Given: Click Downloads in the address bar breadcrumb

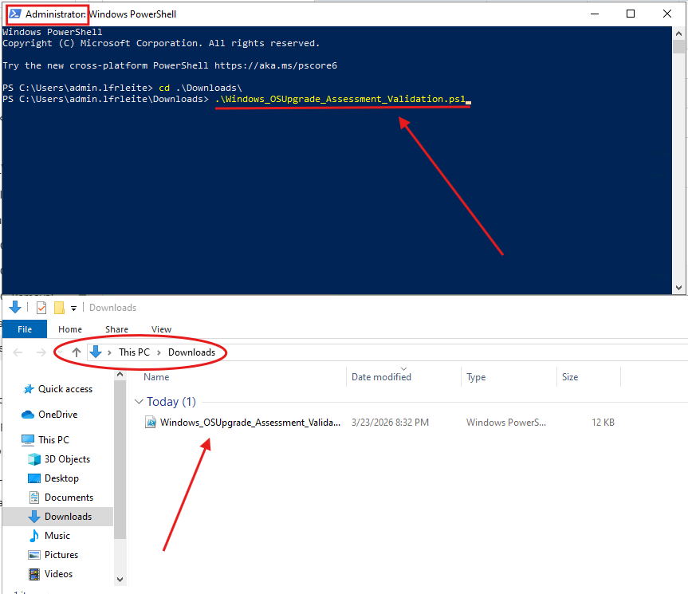Looking at the screenshot, I should [x=191, y=352].
